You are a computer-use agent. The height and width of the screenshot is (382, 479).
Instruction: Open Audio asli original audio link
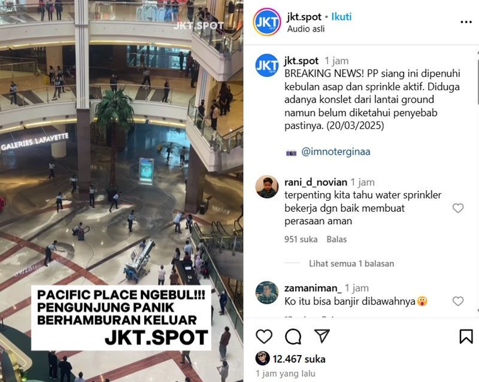coord(306,29)
